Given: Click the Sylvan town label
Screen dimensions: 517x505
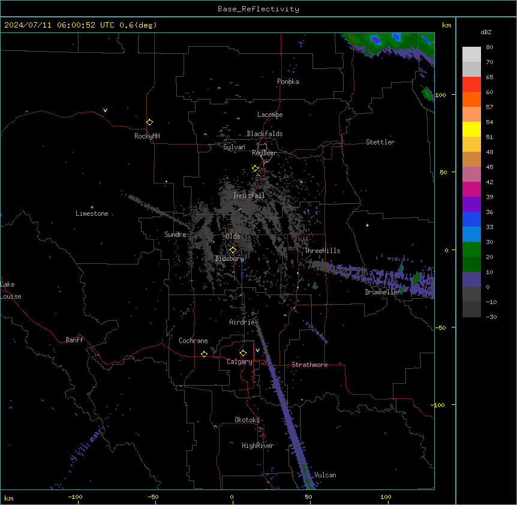Looking at the screenshot, I should [234, 147].
